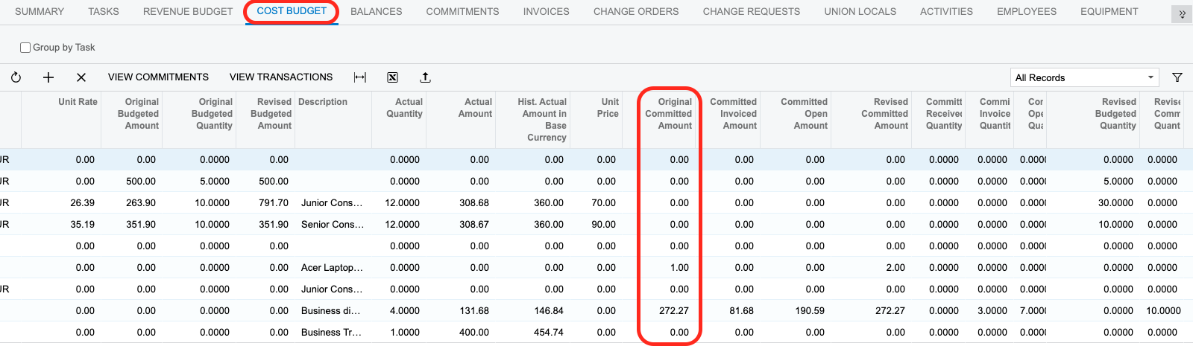Open the Change Orders tab

636,12
